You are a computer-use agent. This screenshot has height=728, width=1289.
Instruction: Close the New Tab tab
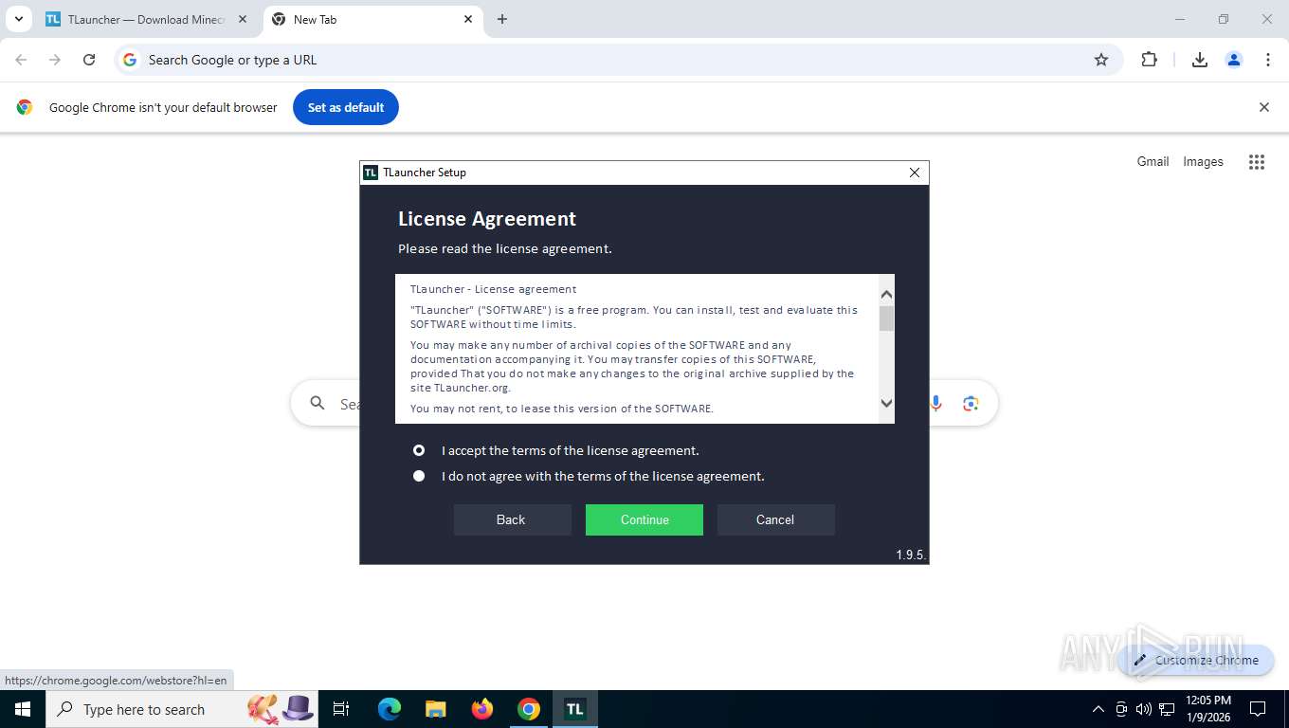[468, 19]
